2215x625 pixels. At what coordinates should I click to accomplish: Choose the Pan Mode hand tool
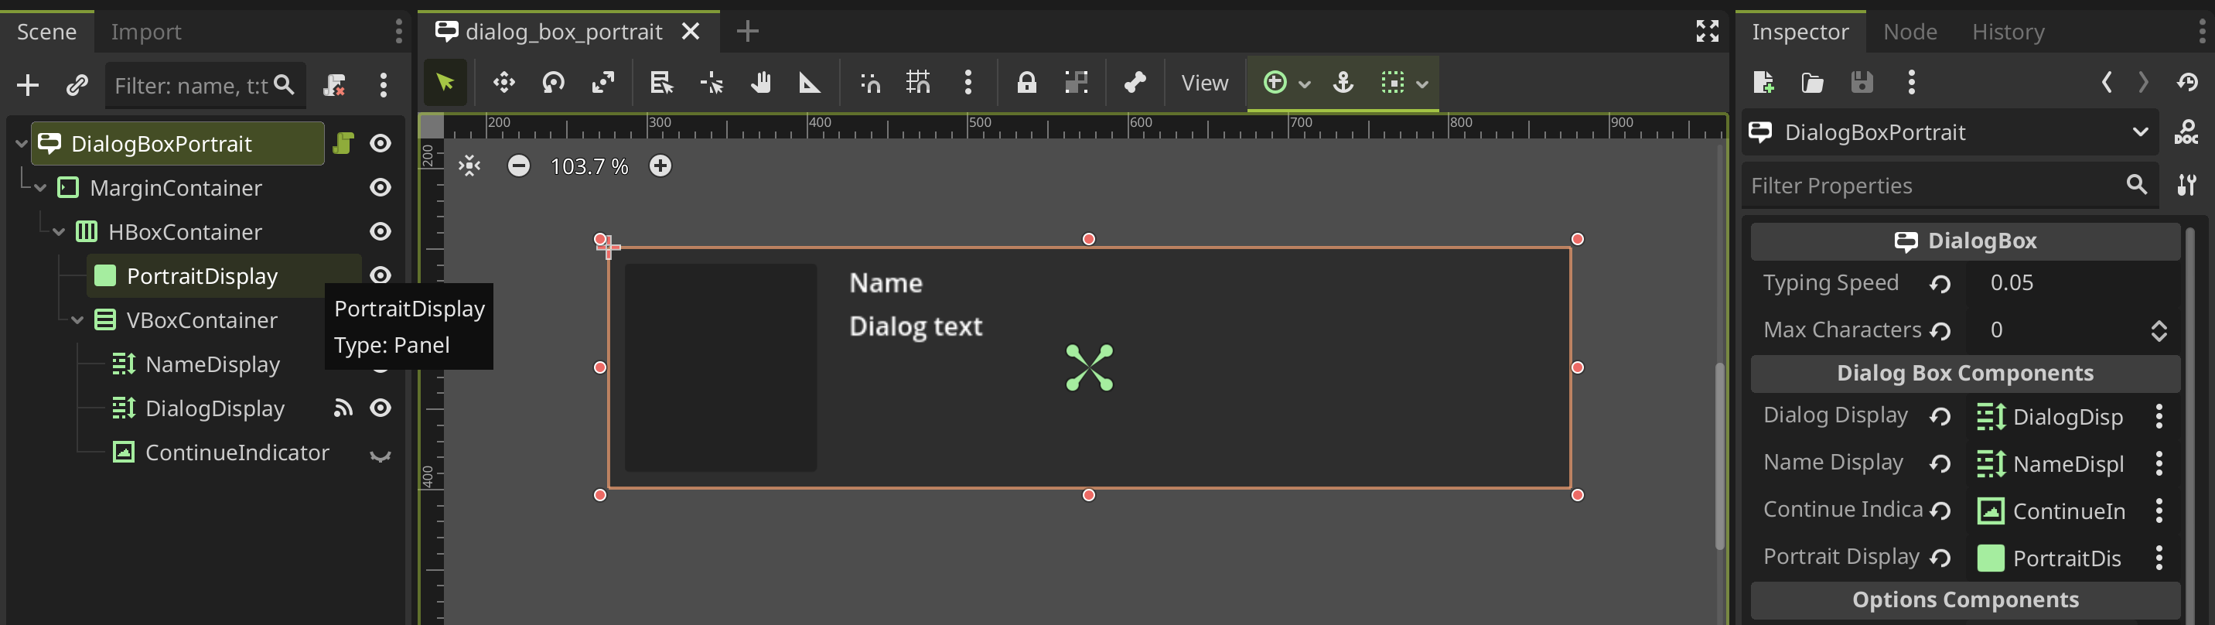[760, 83]
